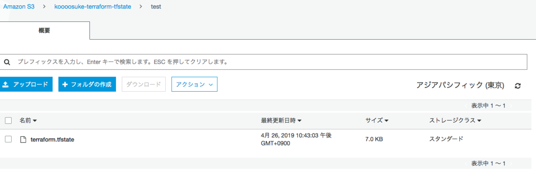Sort by ストレージクラス column
This screenshot has height=194, width=536.
[455, 121]
